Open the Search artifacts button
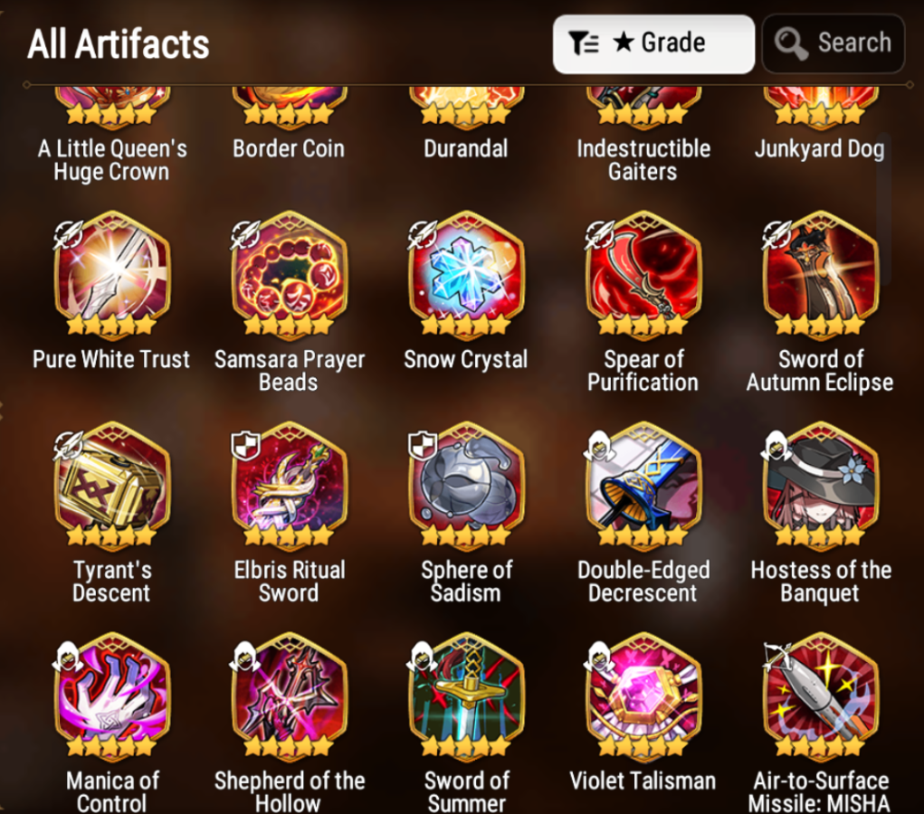 tap(834, 43)
